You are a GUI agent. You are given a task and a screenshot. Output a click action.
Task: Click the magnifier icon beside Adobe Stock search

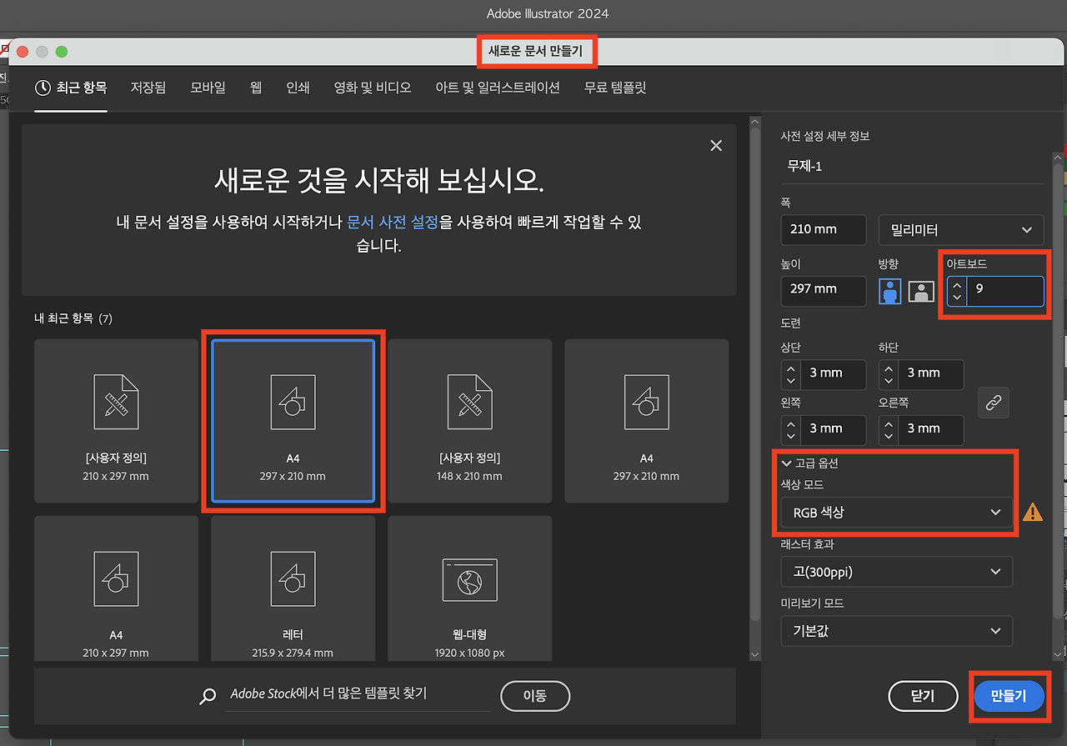208,696
